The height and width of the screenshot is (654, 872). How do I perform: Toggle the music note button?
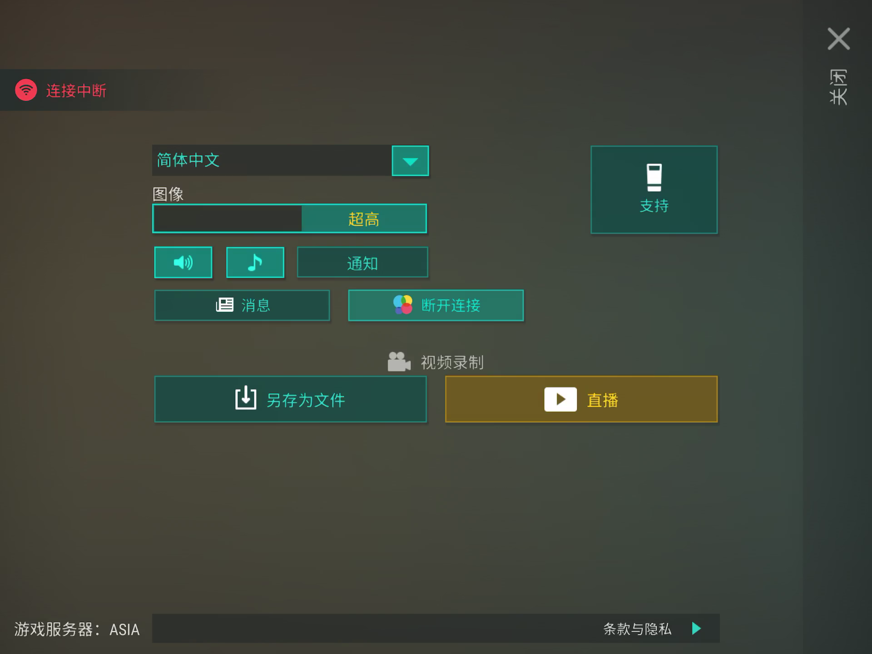255,262
